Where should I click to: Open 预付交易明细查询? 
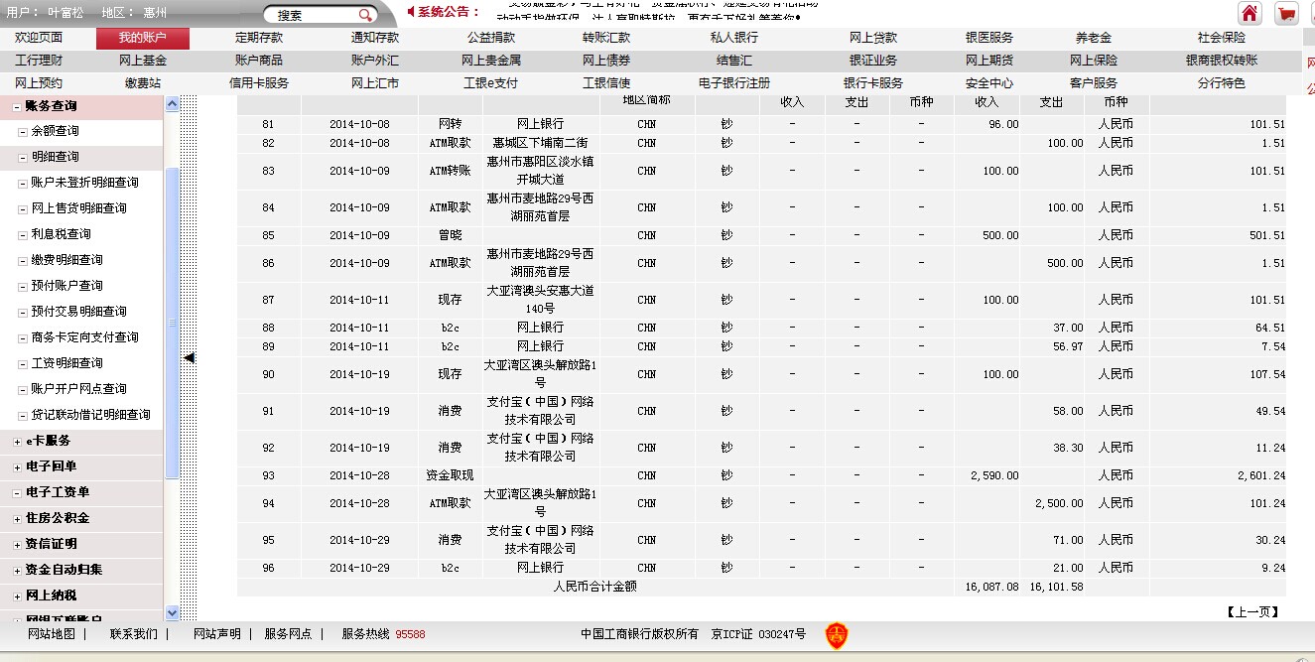(x=78, y=312)
